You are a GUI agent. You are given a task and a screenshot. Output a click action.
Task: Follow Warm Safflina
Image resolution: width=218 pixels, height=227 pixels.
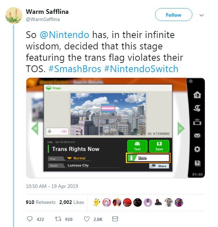(174, 15)
